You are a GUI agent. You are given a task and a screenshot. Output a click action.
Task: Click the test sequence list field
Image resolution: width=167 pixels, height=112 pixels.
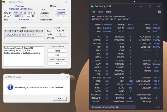(x=23, y=35)
